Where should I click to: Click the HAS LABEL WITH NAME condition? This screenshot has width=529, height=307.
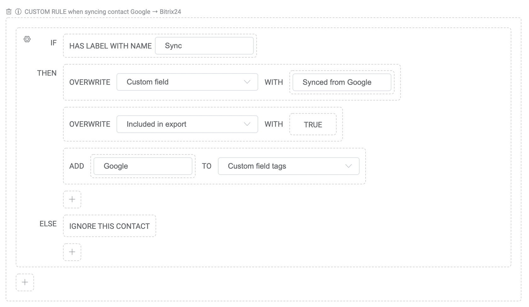110,46
